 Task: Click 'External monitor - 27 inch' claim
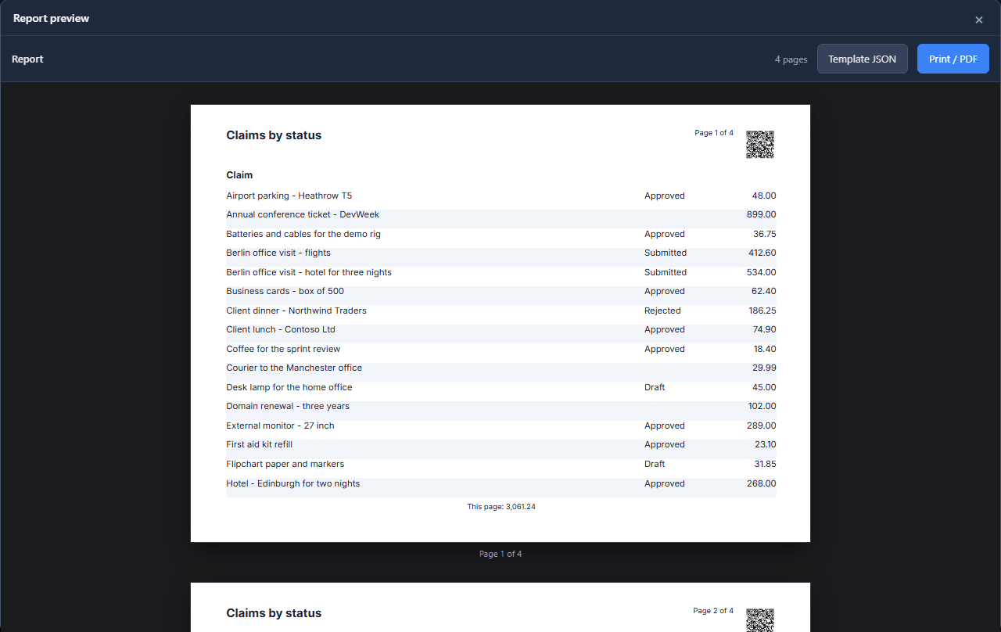(x=281, y=426)
